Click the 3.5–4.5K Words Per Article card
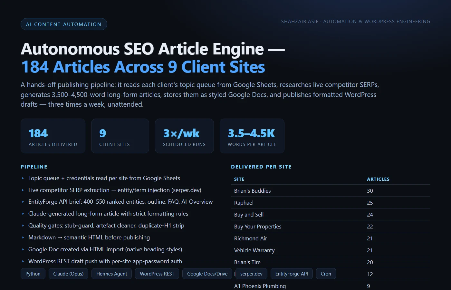Image resolution: width=451 pixels, height=290 pixels. tap(252, 136)
